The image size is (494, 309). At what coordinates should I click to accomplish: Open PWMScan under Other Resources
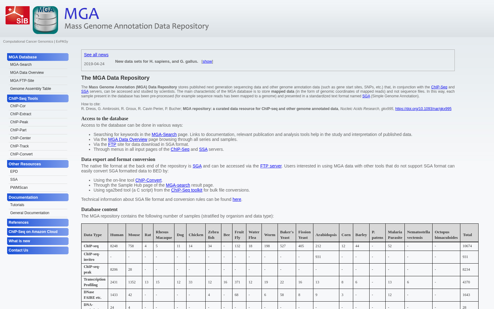click(x=19, y=188)
